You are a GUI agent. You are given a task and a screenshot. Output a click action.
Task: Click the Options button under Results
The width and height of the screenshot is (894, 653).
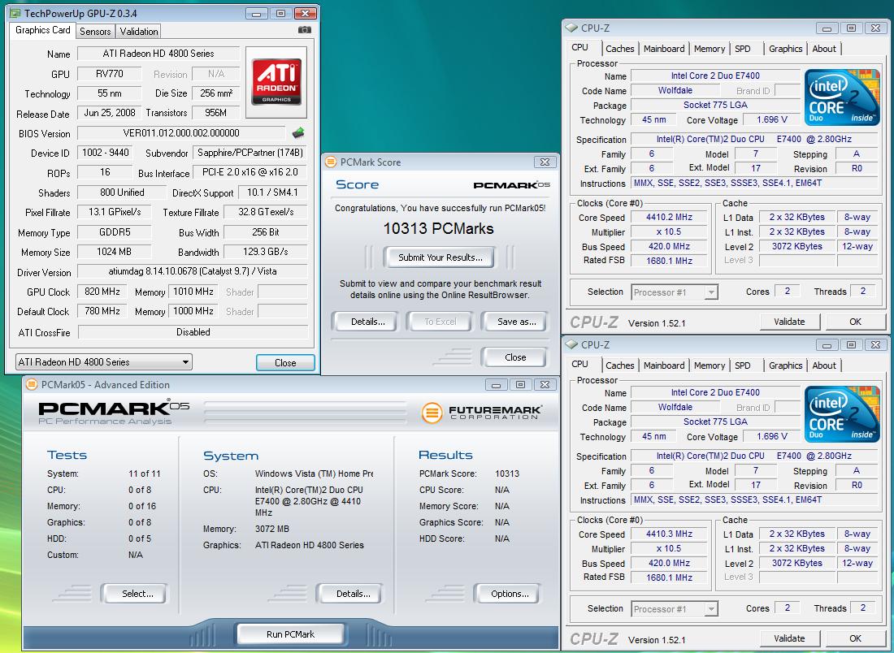coord(509,594)
